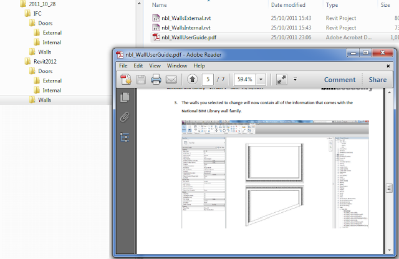The width and height of the screenshot is (399, 259).
Task: Click the Save file icon in Adobe Reader
Action: pos(141,79)
